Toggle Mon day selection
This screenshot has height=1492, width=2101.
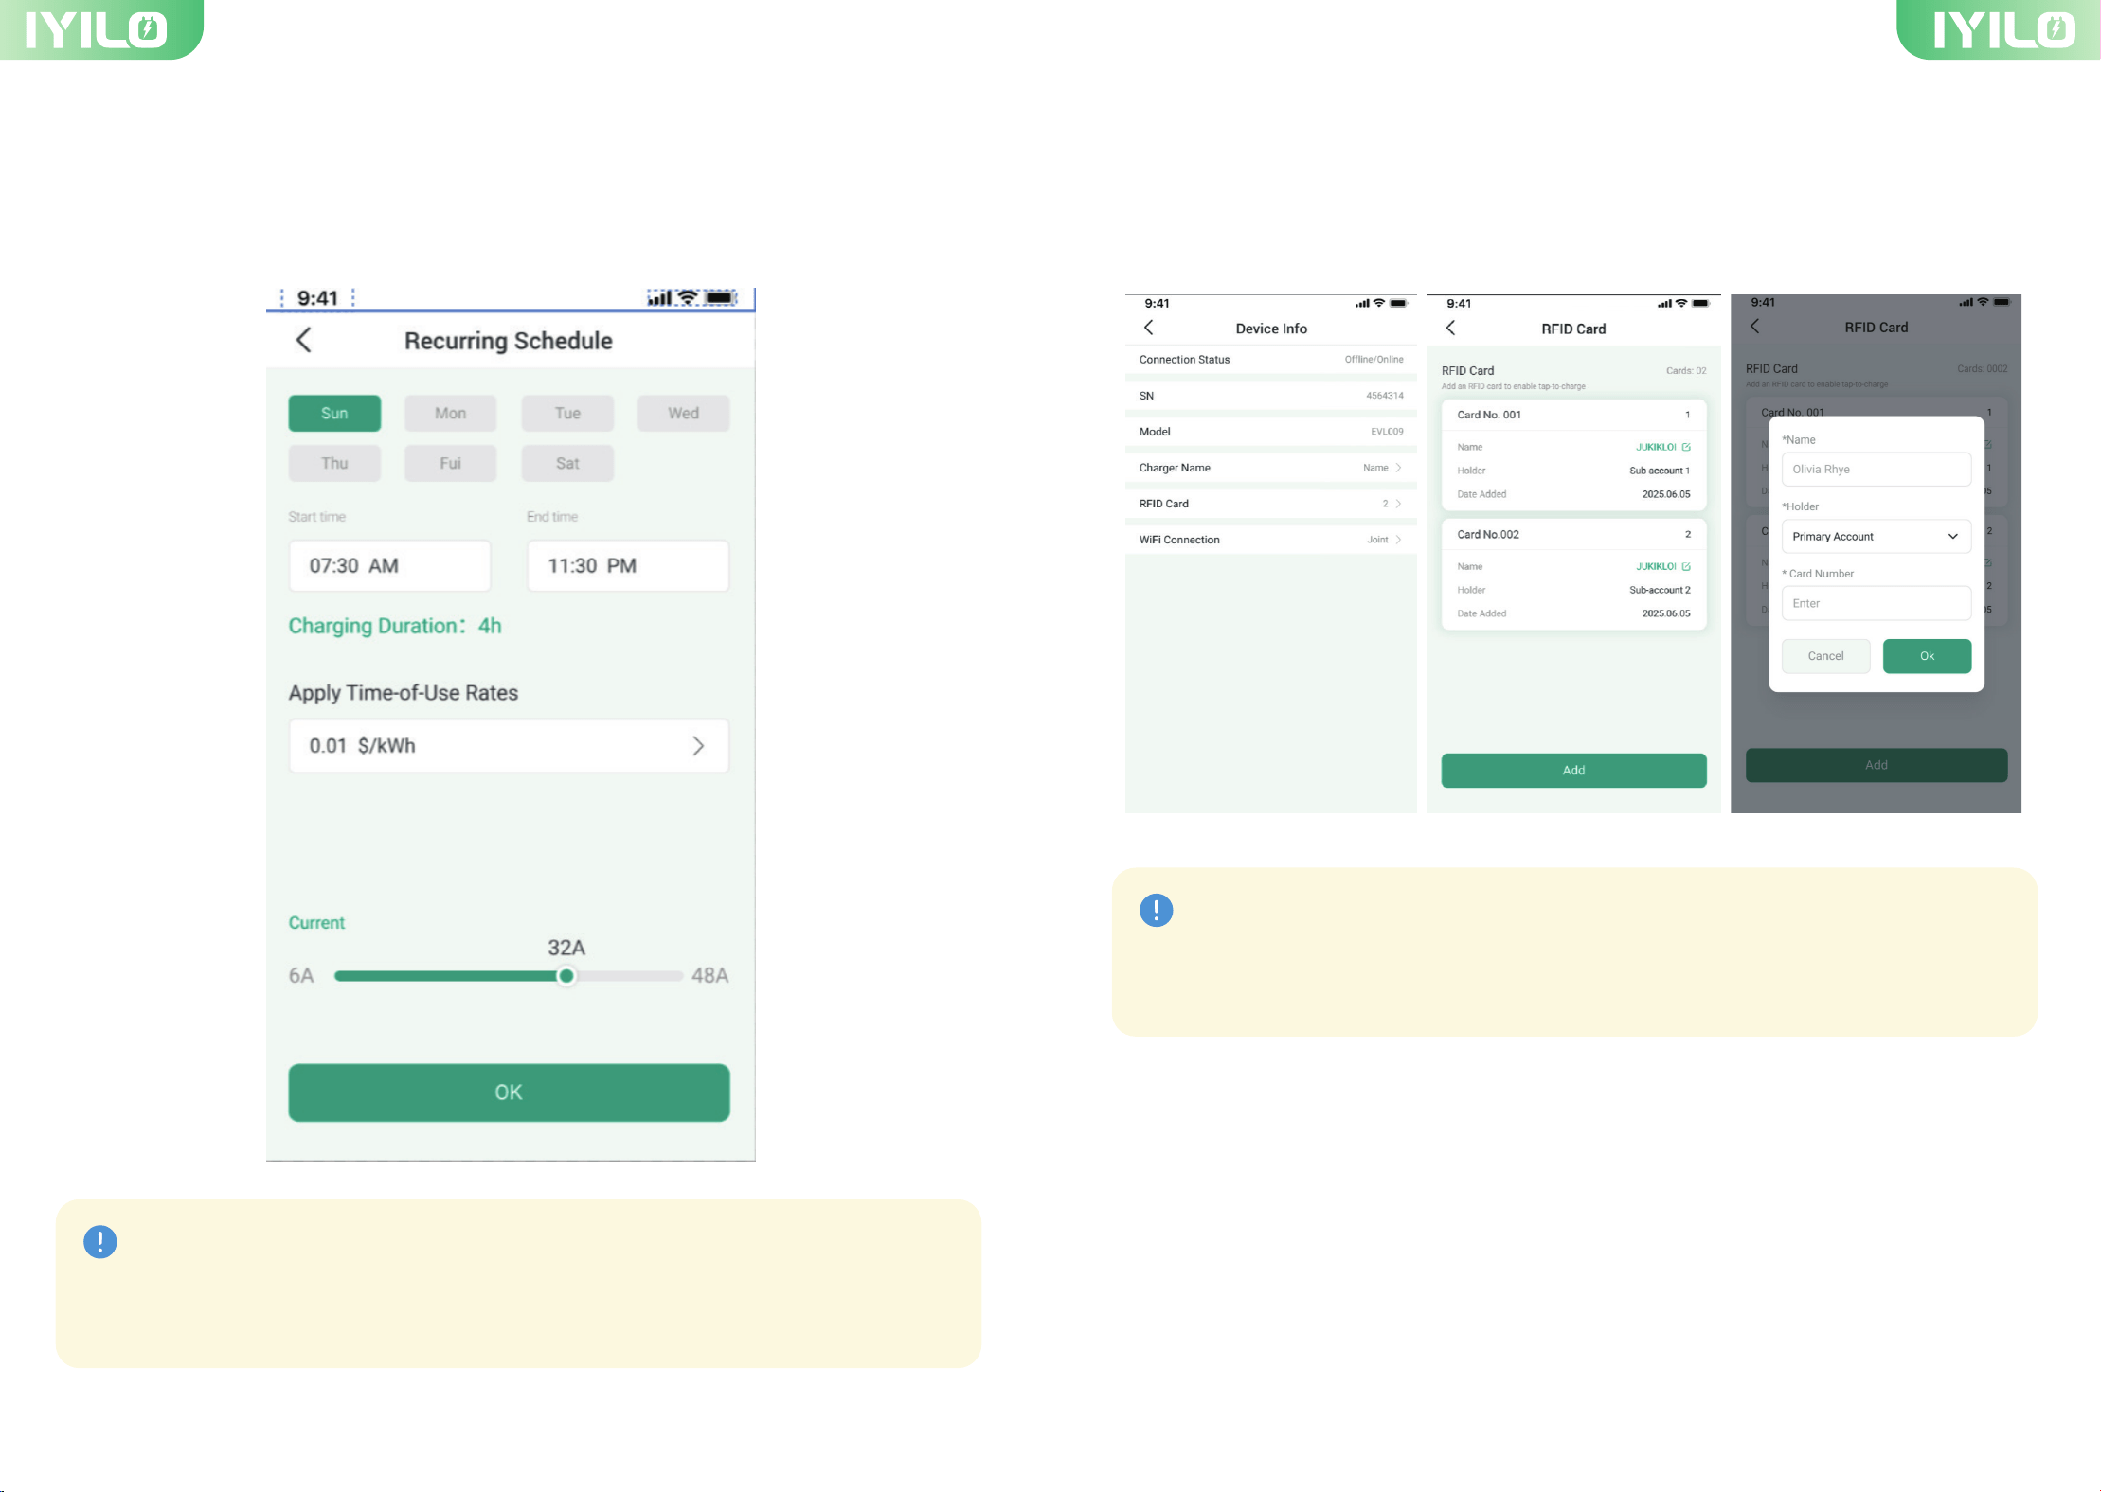pos(450,413)
